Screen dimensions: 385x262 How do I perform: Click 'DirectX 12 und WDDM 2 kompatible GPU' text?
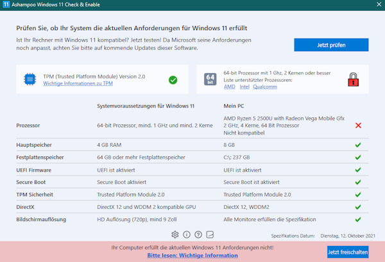[x=146, y=207]
